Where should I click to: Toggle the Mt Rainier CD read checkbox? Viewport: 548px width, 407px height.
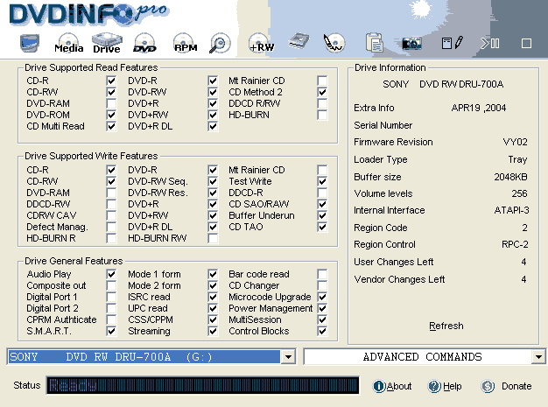[322, 81]
